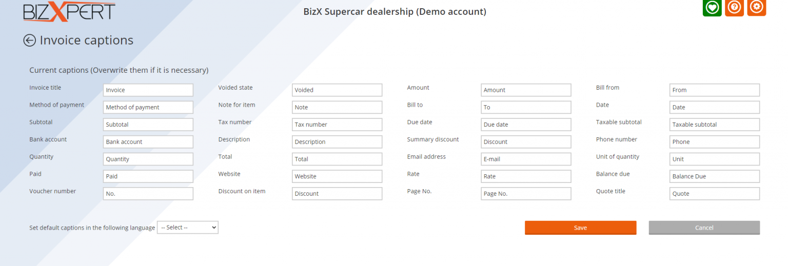The image size is (788, 266).
Task: Focus the Quote title input field
Action: pyautogui.click(x=714, y=194)
